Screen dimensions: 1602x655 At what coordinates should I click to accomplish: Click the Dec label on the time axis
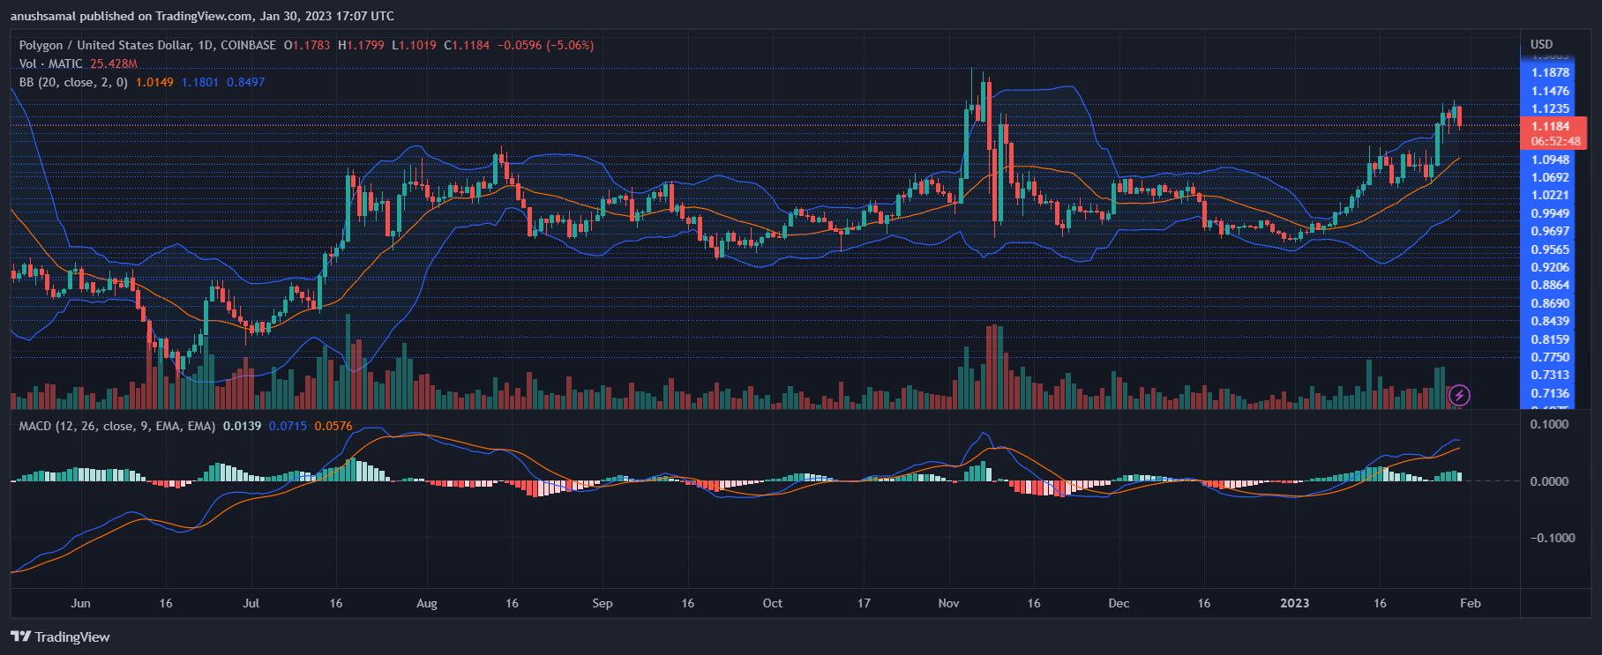[1119, 603]
